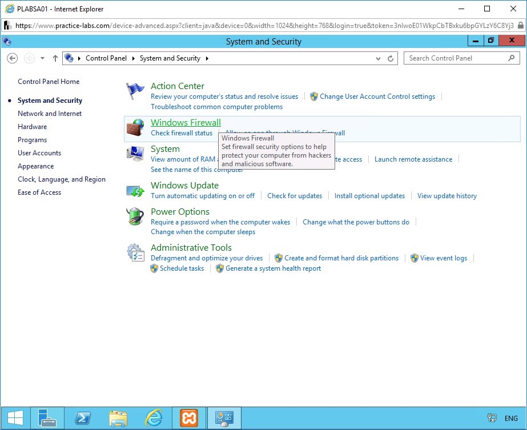Click the ENG language indicator

[511, 418]
